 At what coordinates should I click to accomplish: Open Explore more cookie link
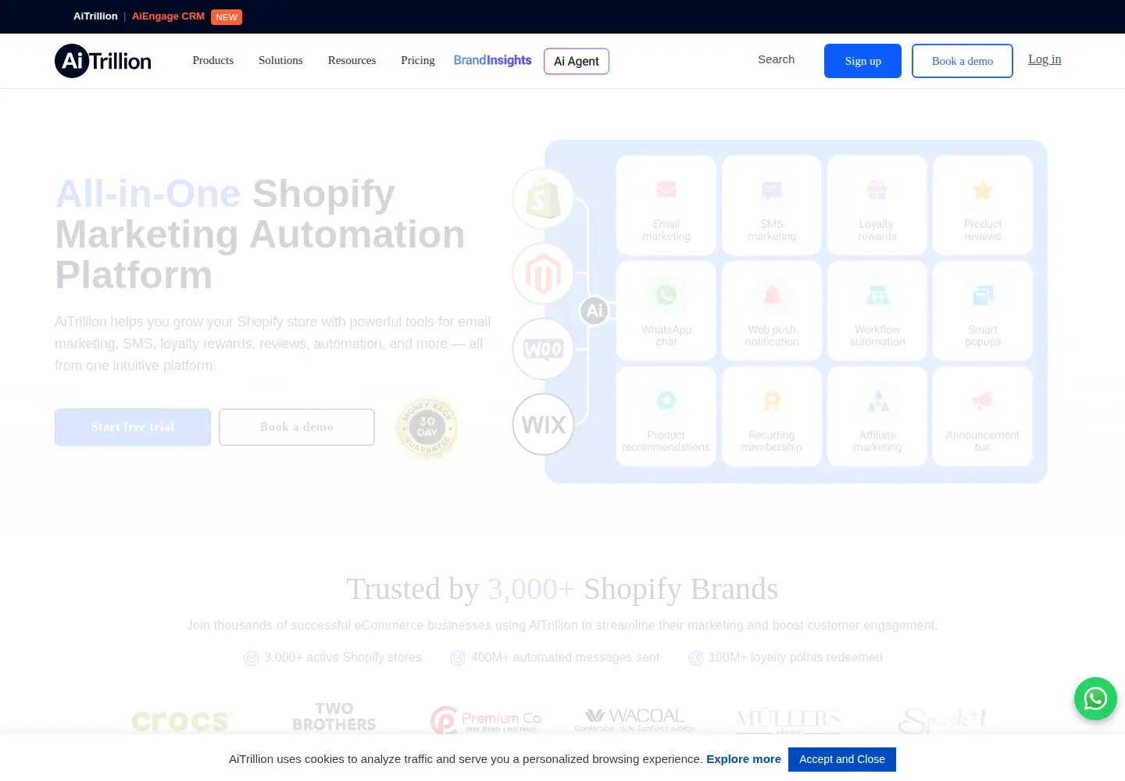744,759
